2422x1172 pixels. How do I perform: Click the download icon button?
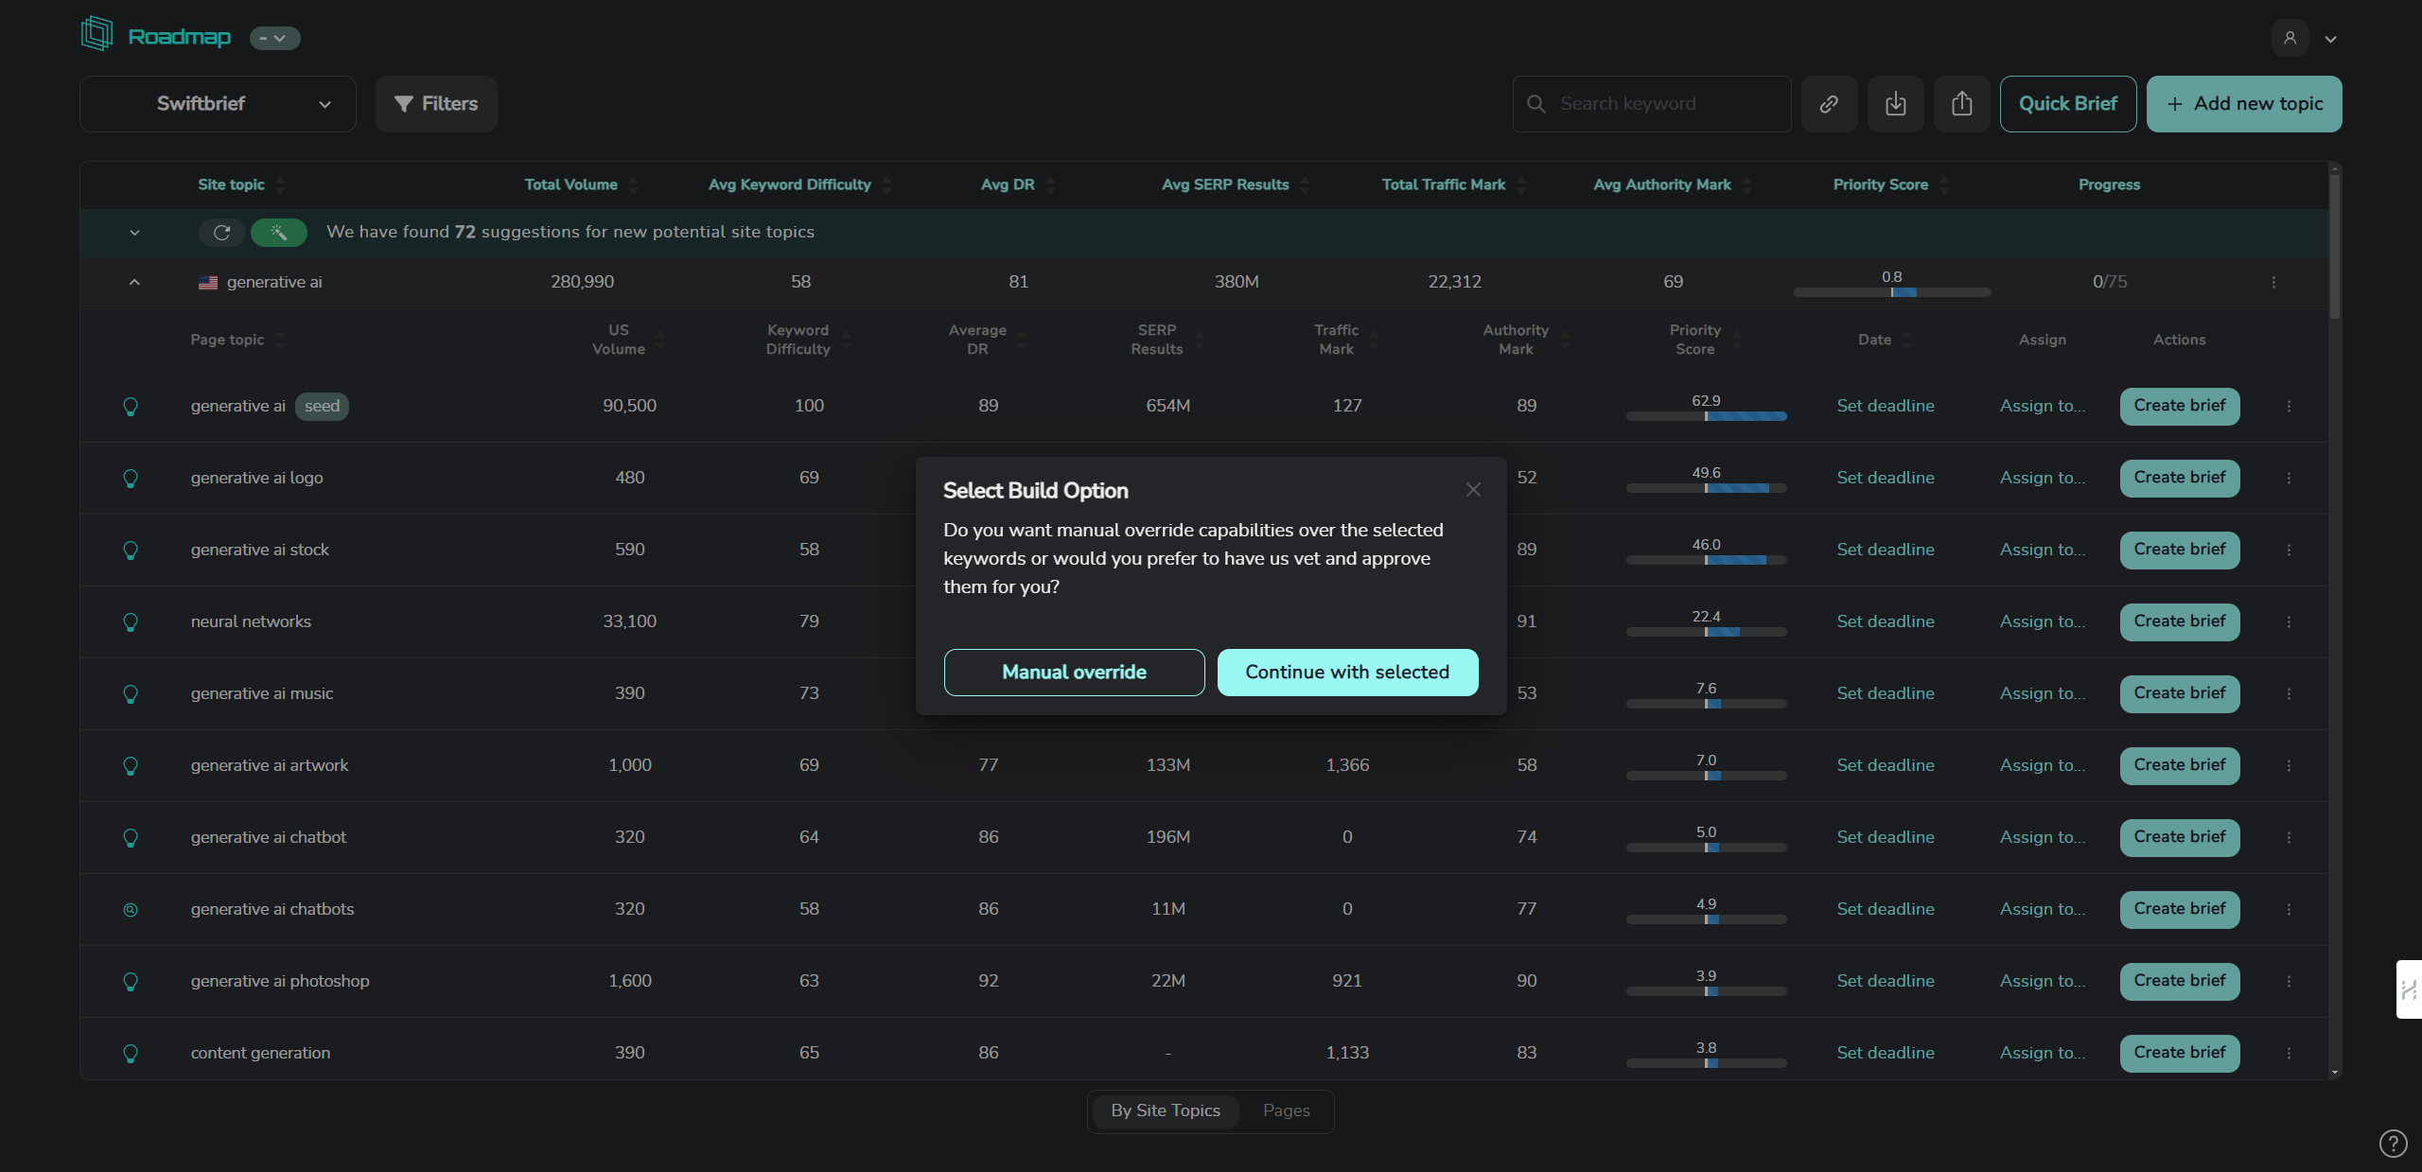1895,104
